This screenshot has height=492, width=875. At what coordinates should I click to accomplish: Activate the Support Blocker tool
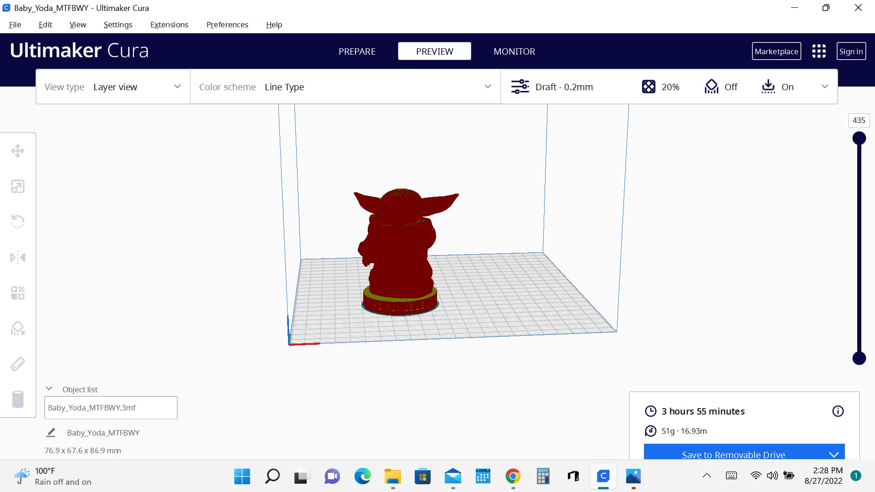18,328
